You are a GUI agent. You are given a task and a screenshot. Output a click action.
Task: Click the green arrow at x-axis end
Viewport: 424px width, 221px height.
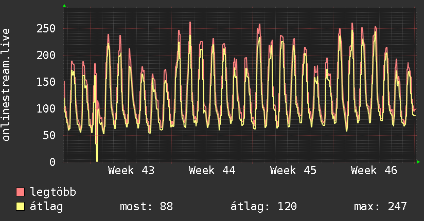pos(418,162)
